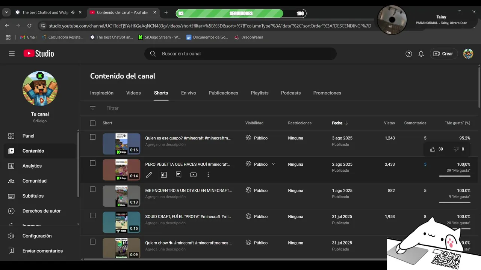Click Enviar comentarios feedback
Image resolution: width=481 pixels, height=270 pixels.
39,251
